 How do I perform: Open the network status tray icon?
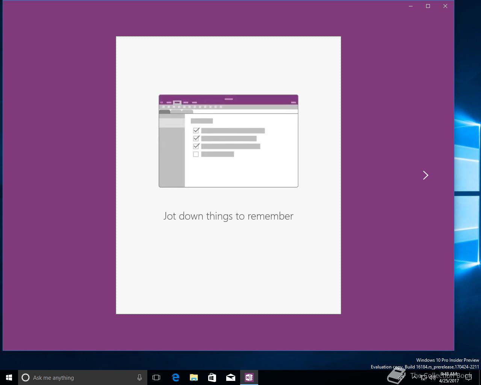coord(424,377)
